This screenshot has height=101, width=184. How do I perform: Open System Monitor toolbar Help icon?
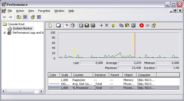click(x=154, y=25)
